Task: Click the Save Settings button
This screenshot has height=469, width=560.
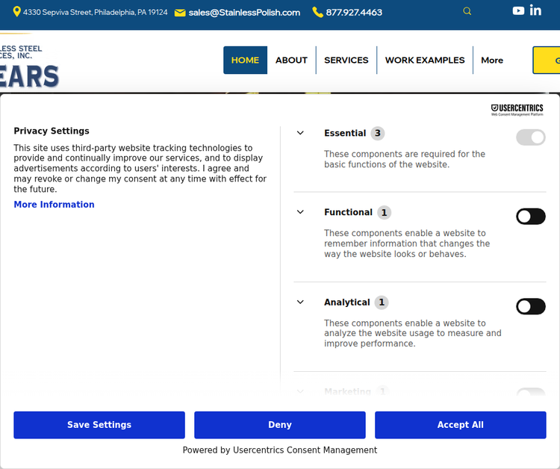Action: pos(99,425)
